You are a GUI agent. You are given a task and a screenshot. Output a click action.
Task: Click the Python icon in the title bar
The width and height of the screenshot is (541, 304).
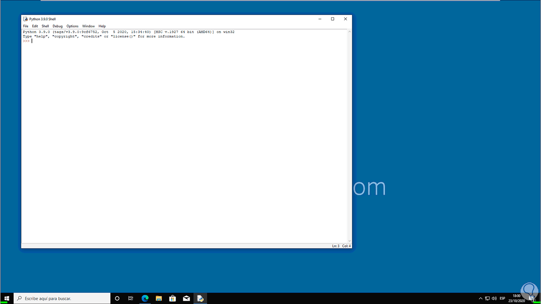click(x=25, y=19)
